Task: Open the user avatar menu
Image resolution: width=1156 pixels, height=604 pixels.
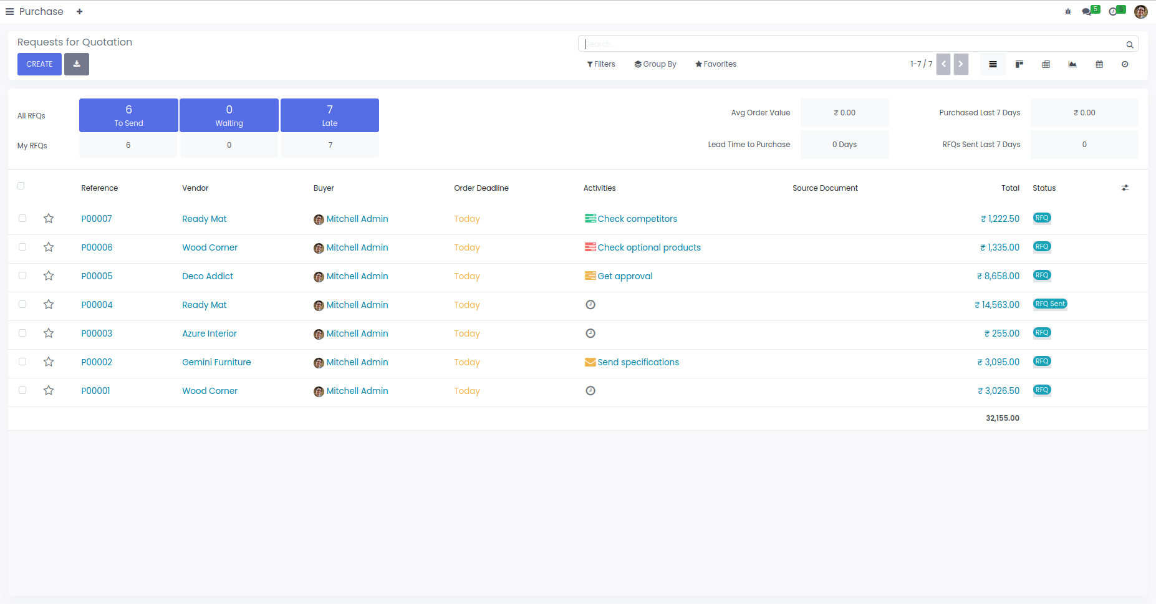Action: (1140, 12)
